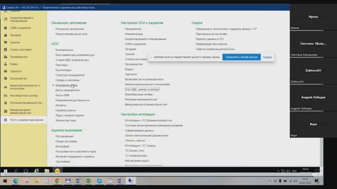The image size is (337, 189).
Task: Open Склады и магазины
Action: [x=68, y=80]
